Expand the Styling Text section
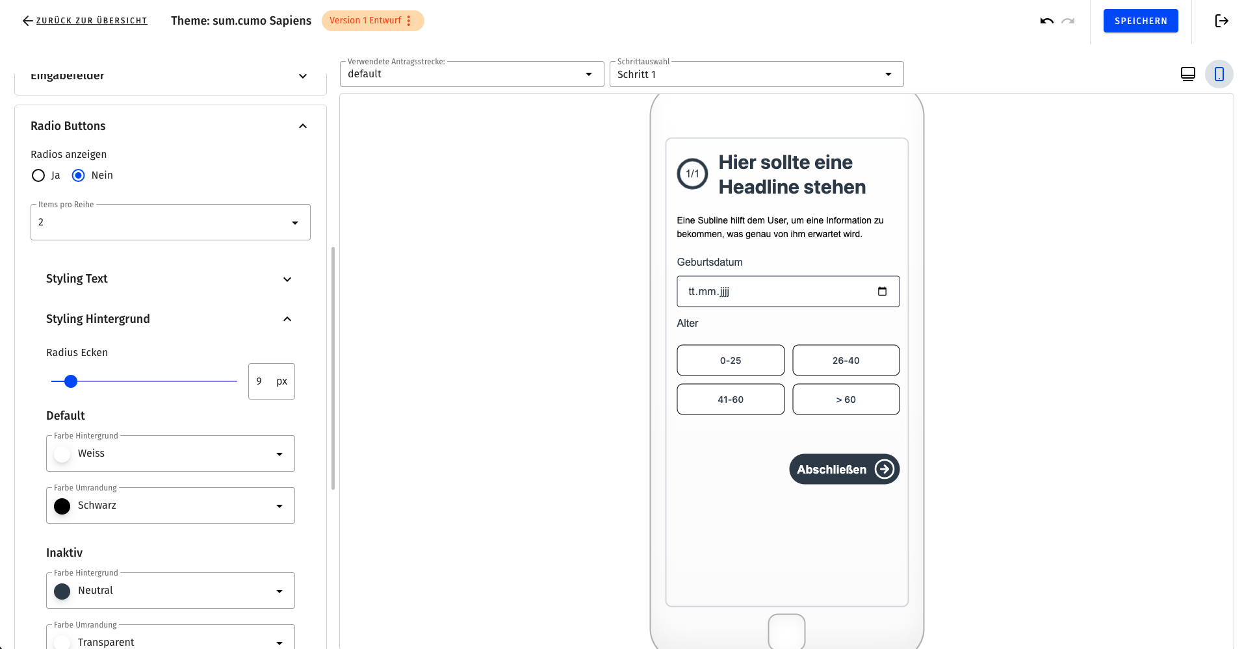Image resolution: width=1244 pixels, height=649 pixels. tap(287, 279)
